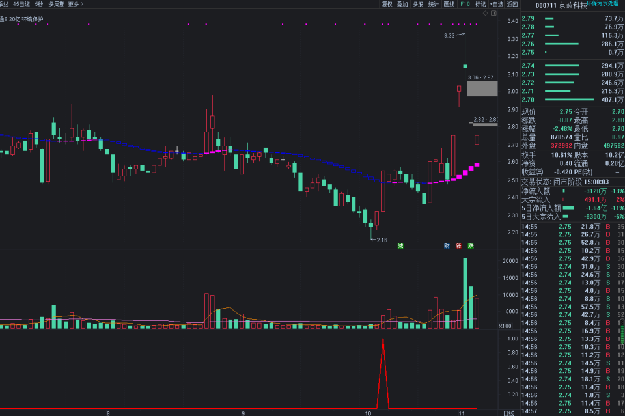Click the 2.82 - 2.80 gap label
625x416 pixels.
click(486, 120)
